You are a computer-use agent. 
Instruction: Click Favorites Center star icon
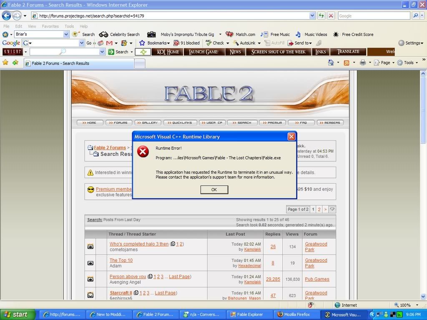[x=5, y=62]
